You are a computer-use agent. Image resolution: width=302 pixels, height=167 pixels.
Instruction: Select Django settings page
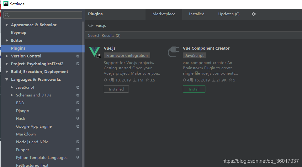click(x=23, y=111)
